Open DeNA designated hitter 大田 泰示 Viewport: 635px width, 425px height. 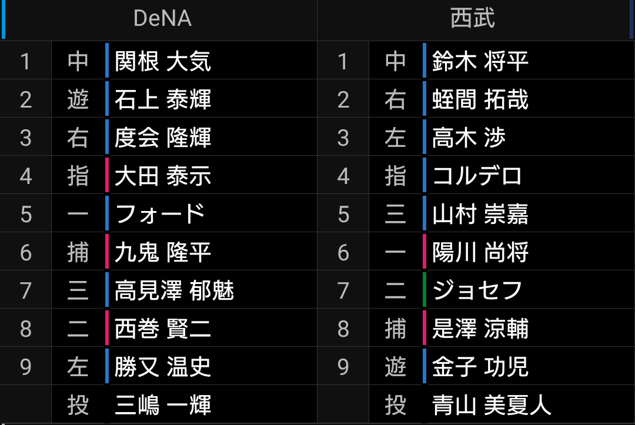tap(163, 176)
